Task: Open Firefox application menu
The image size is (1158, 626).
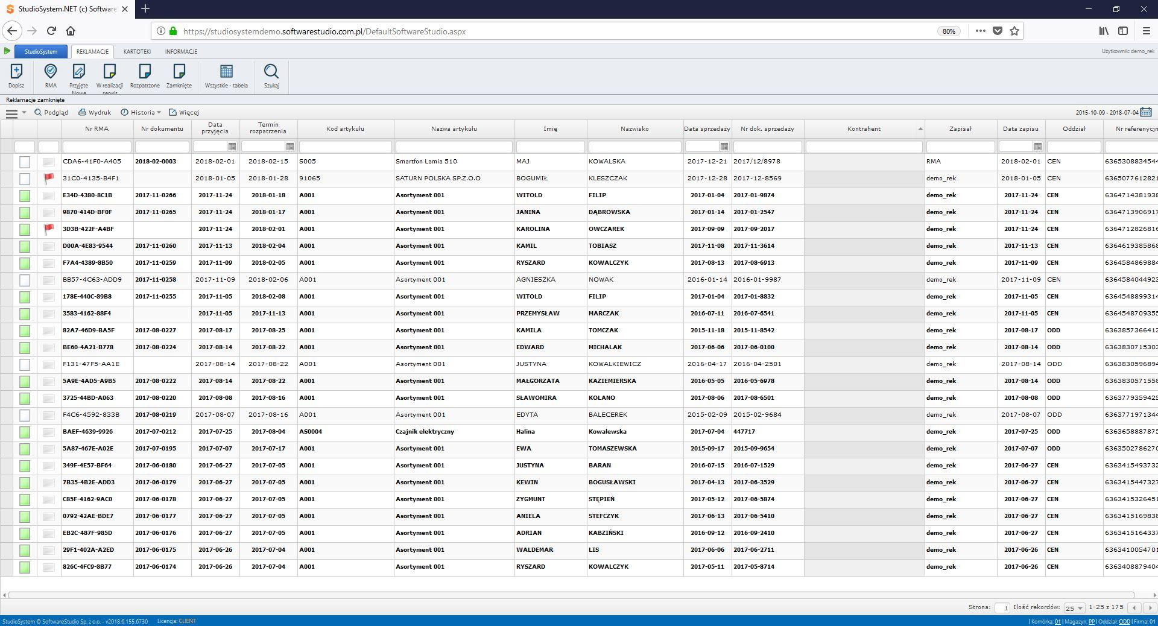Action: [1147, 31]
